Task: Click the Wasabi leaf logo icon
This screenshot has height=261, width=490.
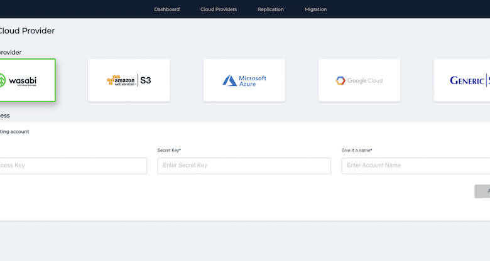Action: point(3,80)
